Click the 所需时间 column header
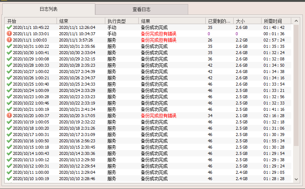The height and width of the screenshot is (189, 305). (276, 21)
